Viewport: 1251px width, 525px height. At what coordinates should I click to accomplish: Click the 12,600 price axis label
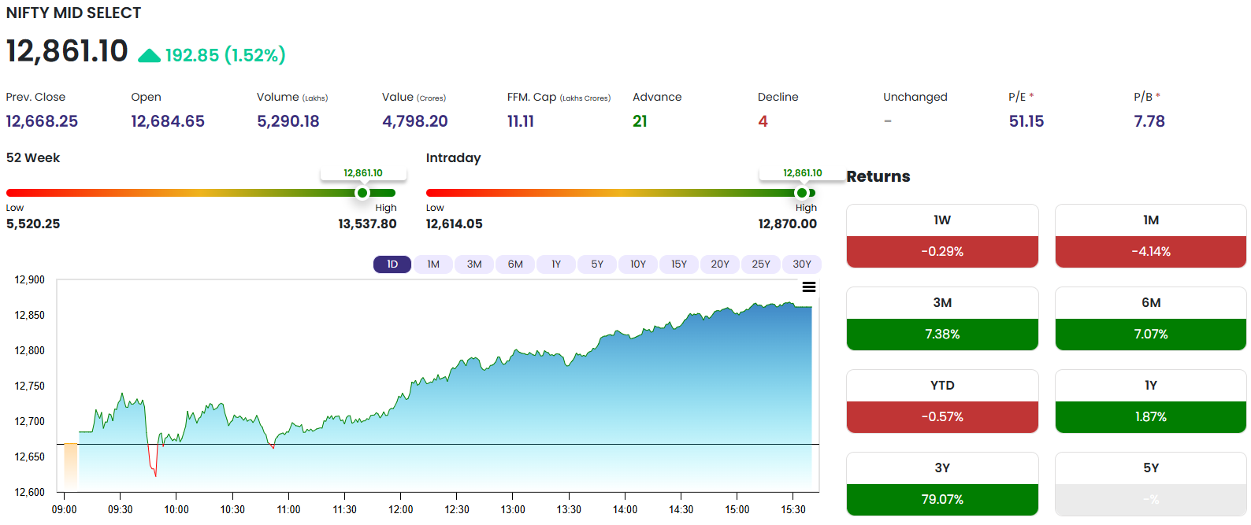pos(30,492)
